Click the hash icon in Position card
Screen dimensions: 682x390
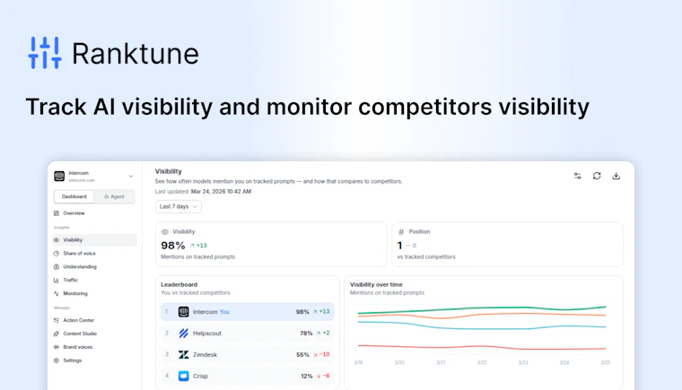[x=401, y=232]
